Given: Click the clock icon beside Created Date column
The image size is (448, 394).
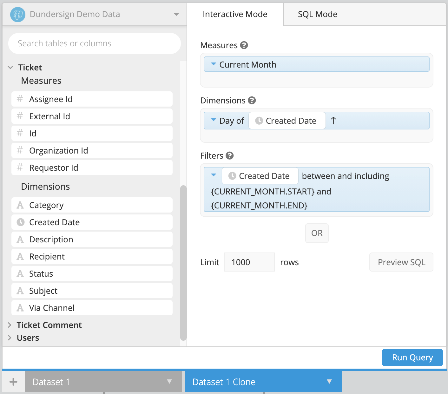Looking at the screenshot, I should click(x=21, y=222).
